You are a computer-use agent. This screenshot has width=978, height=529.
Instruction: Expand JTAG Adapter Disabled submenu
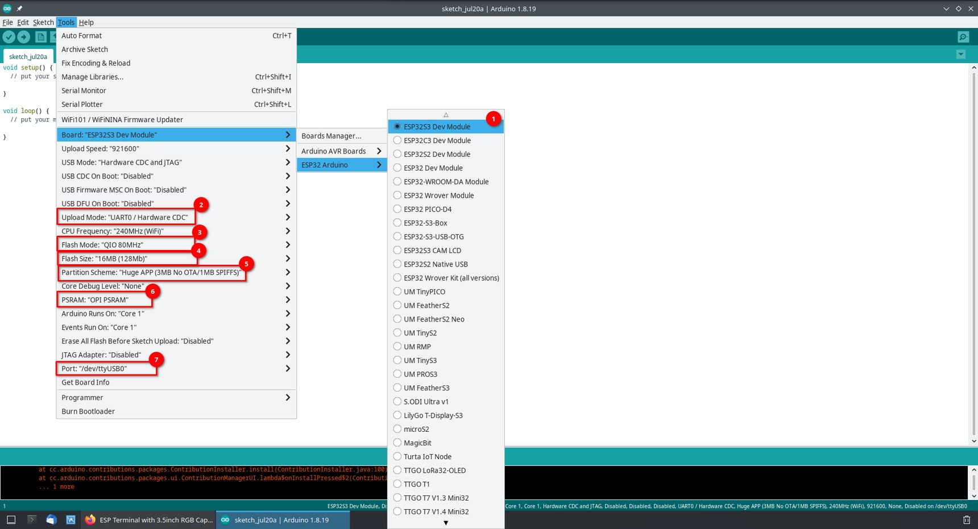coord(176,355)
